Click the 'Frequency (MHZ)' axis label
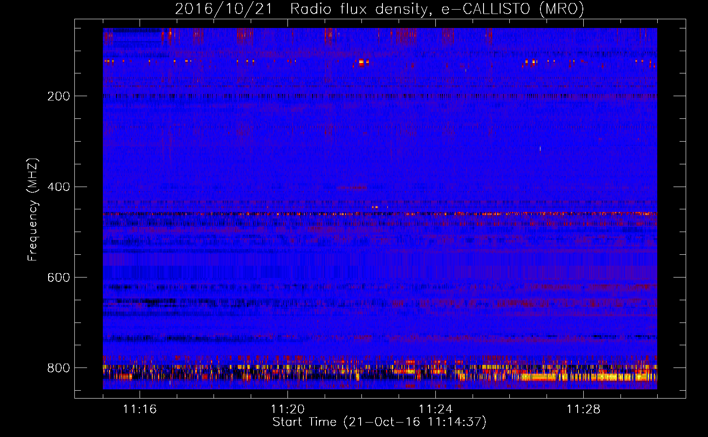 33,209
